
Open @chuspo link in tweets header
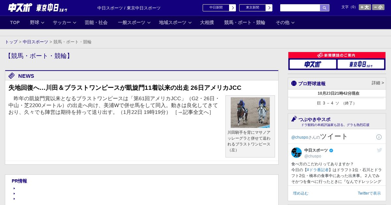point(300,137)
